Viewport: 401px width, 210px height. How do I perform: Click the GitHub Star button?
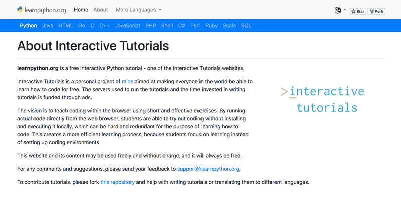pos(357,11)
